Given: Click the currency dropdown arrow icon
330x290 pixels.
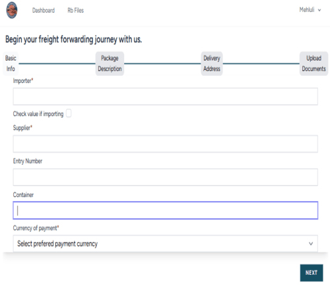Looking at the screenshot, I should click(311, 243).
